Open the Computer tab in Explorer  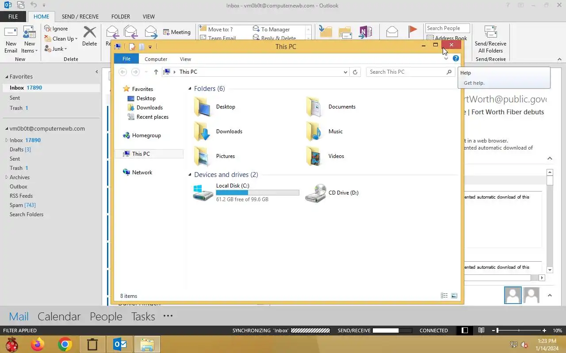click(x=156, y=59)
